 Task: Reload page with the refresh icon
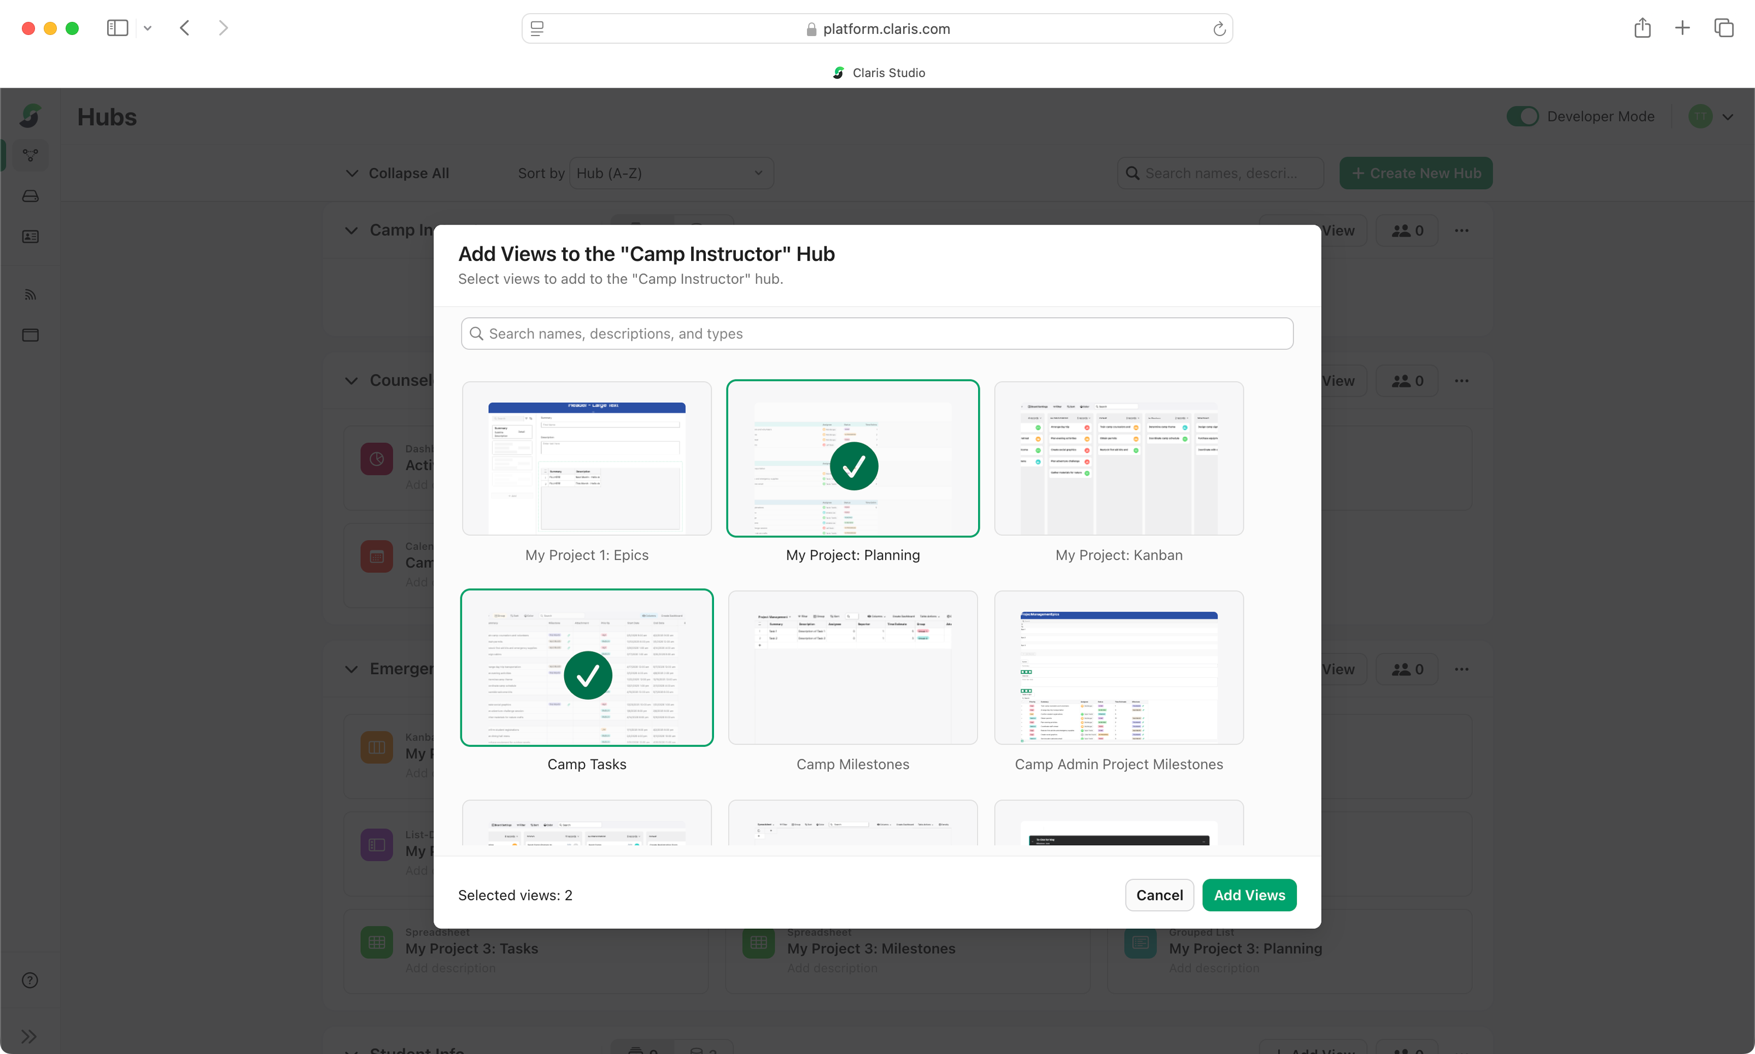point(1219,29)
